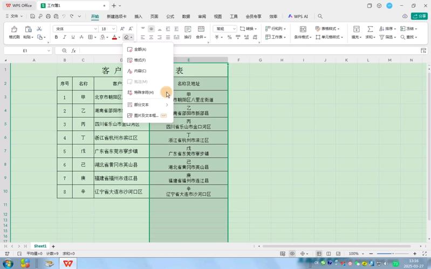Open the Worksheet menu
Viewport: 431px width, 269px height.
point(276,37)
